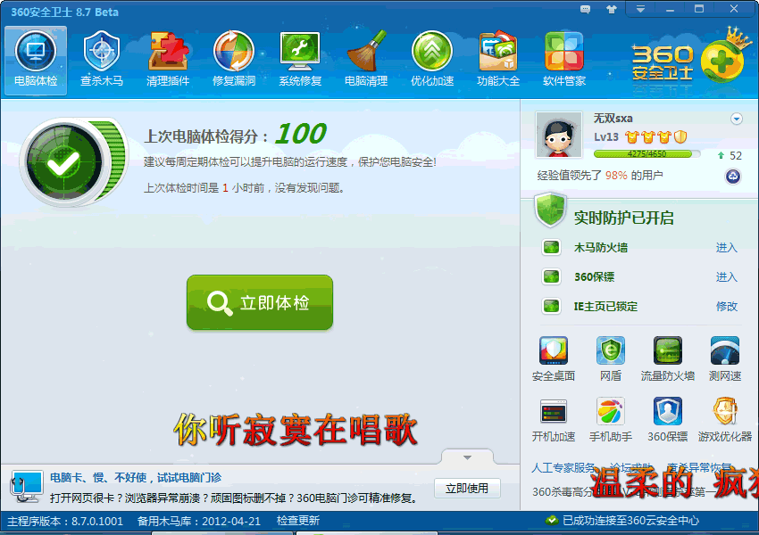759x535 pixels.
Task: Click the 电脑门诊 computer clinic icon
Action: tap(27, 487)
